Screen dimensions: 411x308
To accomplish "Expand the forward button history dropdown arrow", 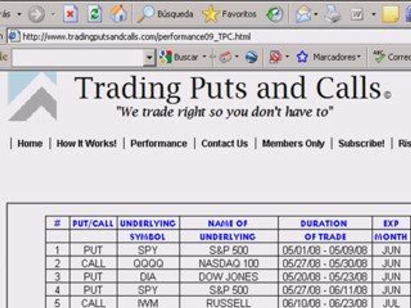I will click(x=54, y=14).
